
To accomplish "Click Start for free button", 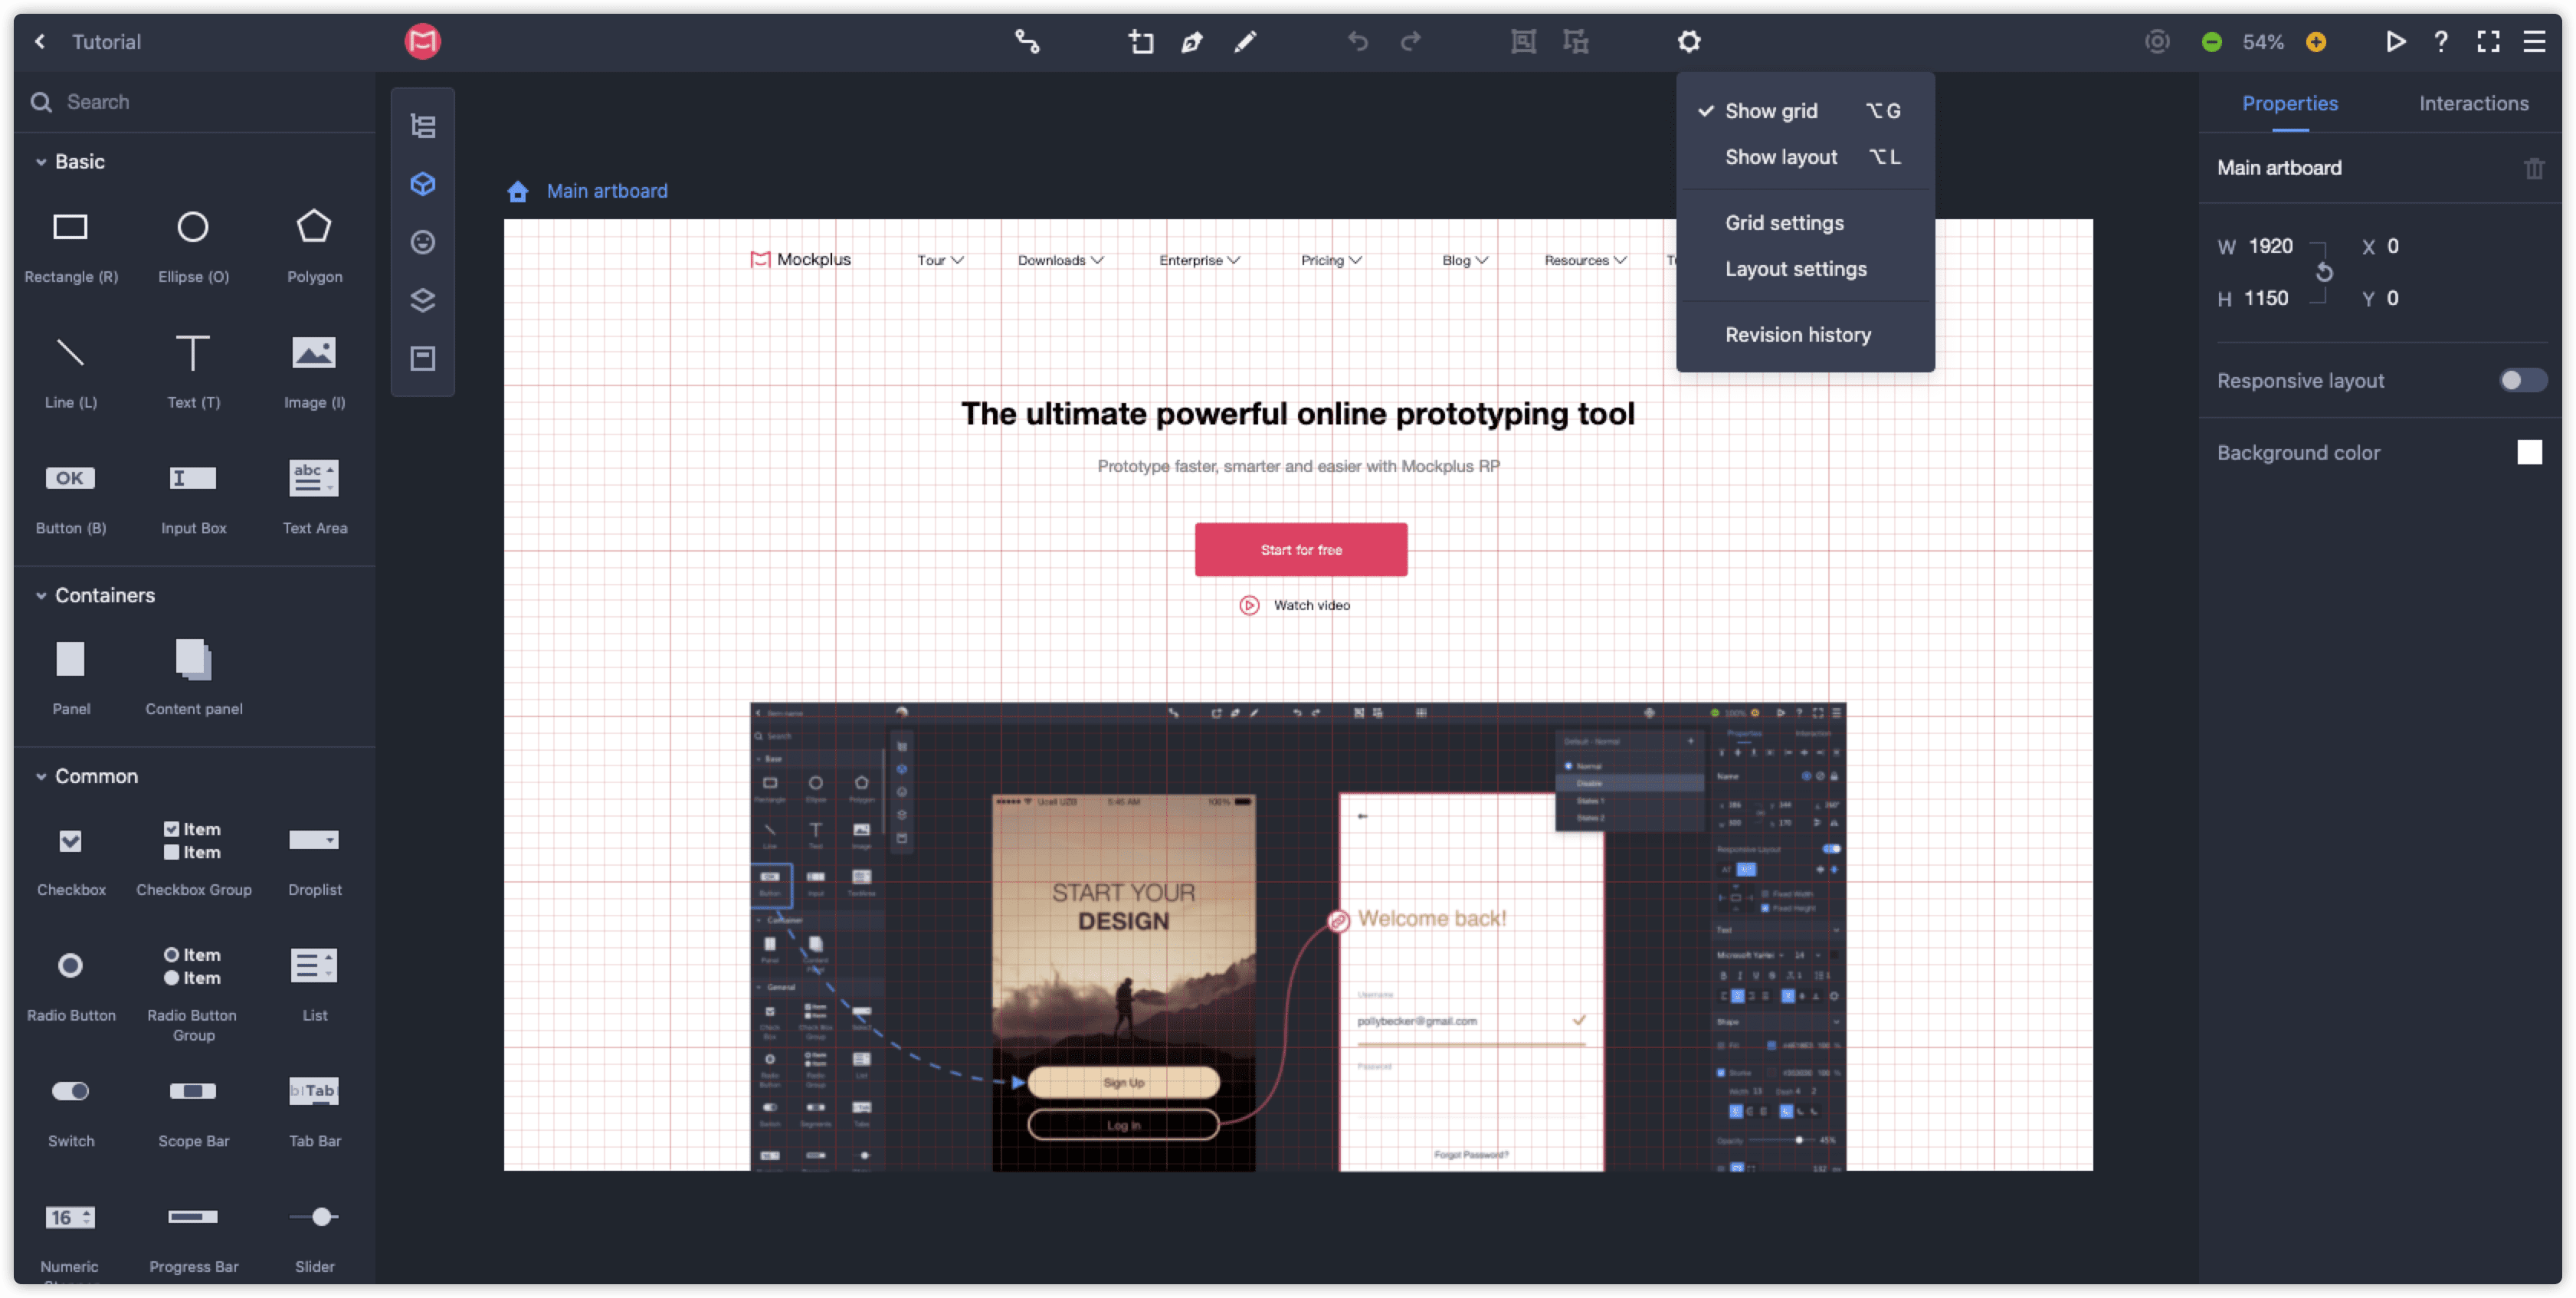I will point(1299,548).
